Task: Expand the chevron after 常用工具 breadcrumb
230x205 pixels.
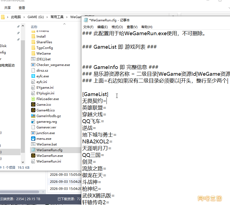Action: pos(67,17)
